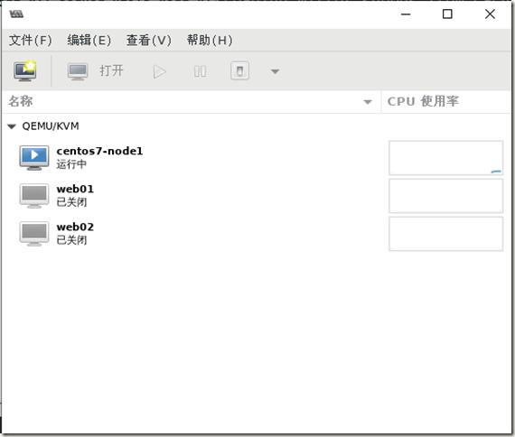Click the virt-manager title bar app icon

pos(16,14)
